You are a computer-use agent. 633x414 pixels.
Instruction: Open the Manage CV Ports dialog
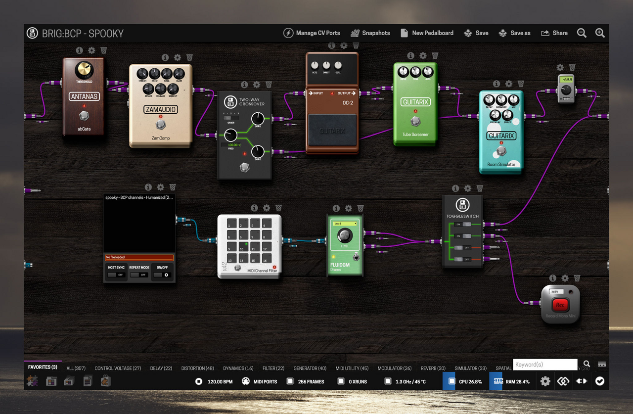(x=312, y=33)
